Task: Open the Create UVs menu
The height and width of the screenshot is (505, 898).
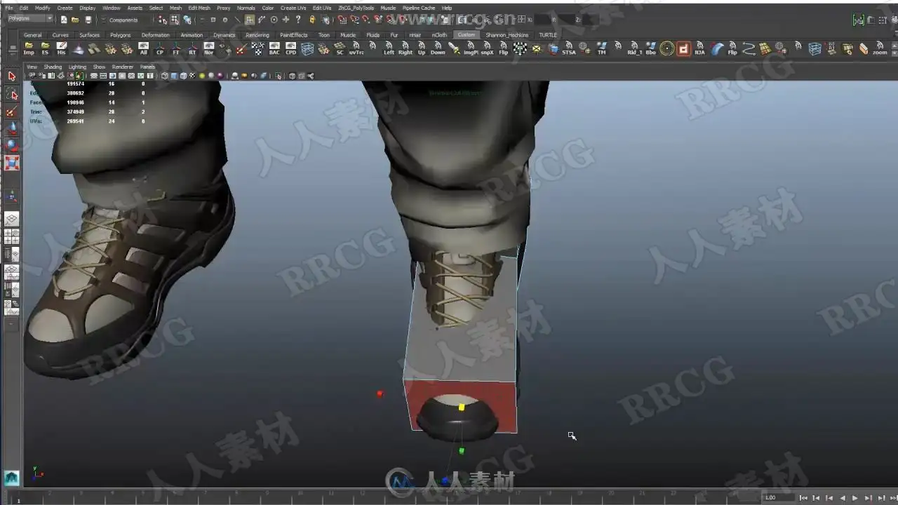Action: [293, 8]
